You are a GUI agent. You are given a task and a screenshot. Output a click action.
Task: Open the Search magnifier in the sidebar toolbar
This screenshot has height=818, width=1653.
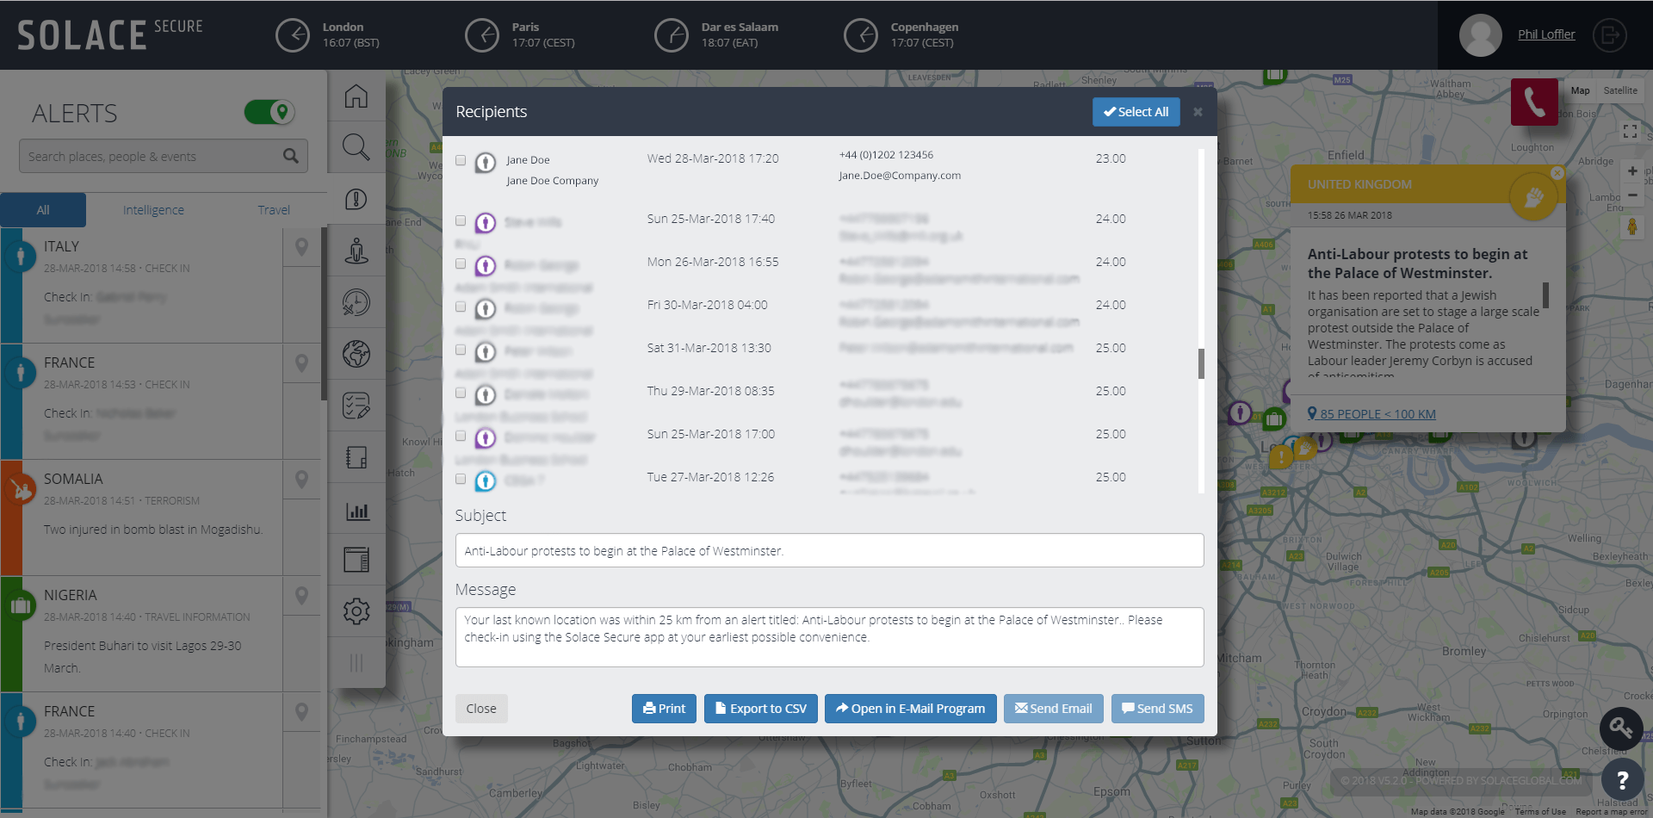click(356, 147)
